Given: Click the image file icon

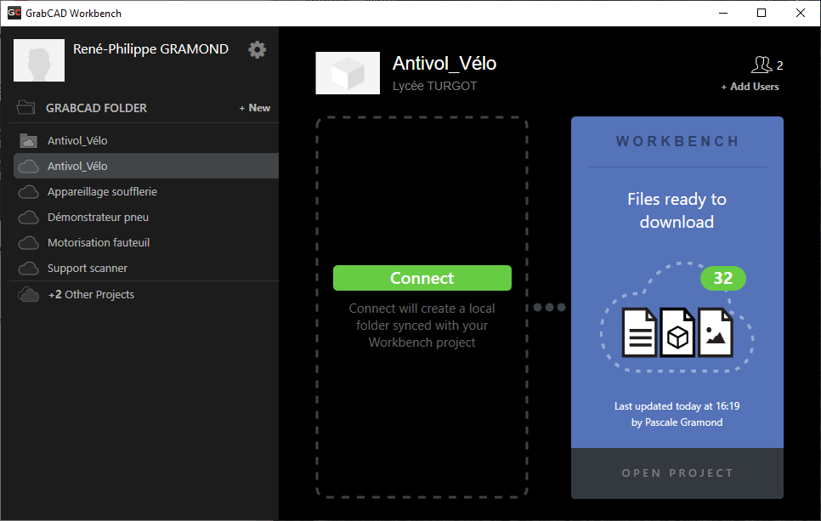Looking at the screenshot, I should pyautogui.click(x=716, y=332).
